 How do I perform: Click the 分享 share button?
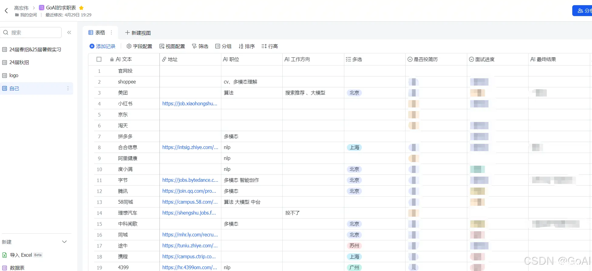click(x=582, y=11)
